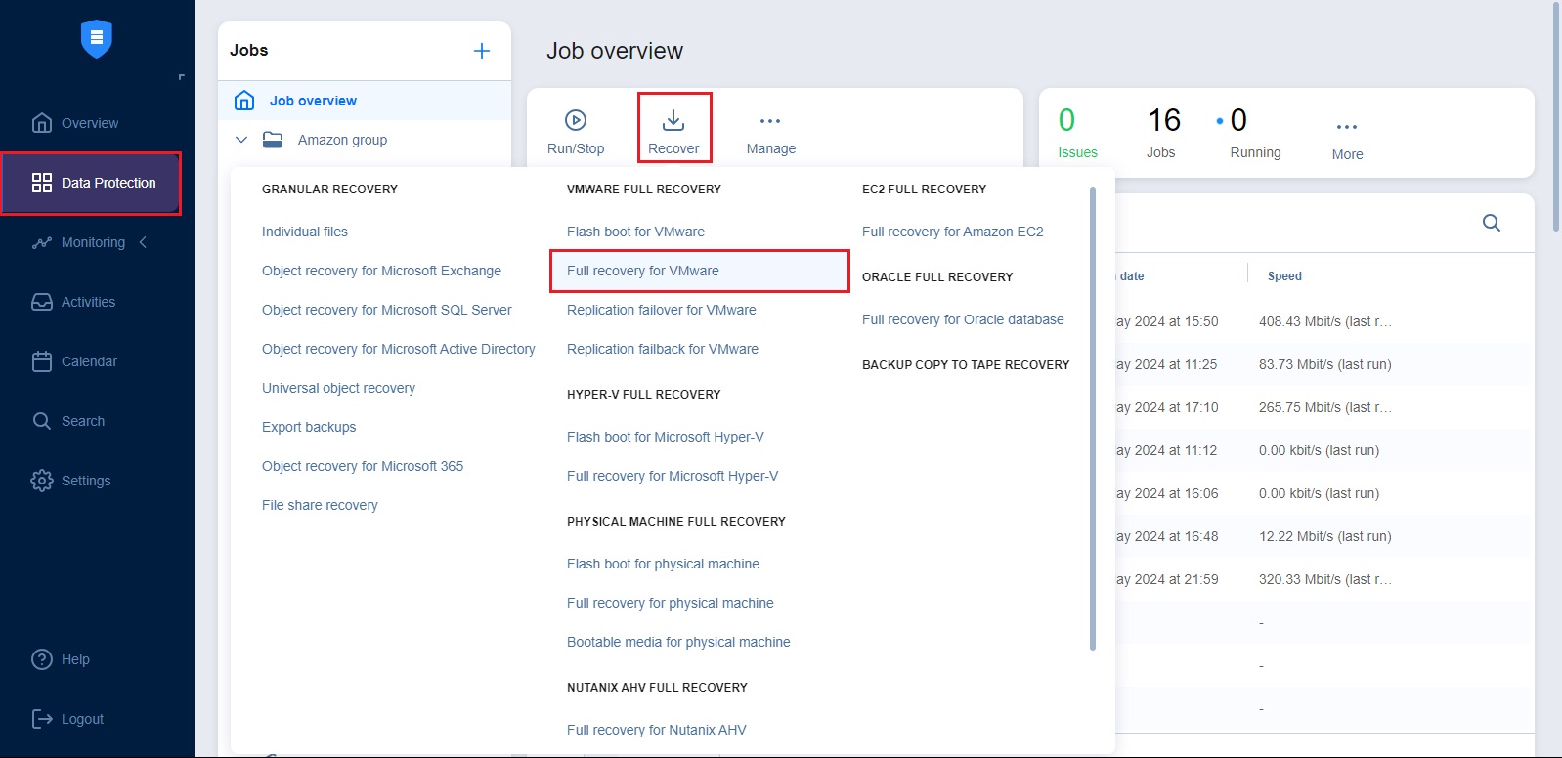The image size is (1562, 758).
Task: Collapse the Amazon group tree node
Action: click(x=241, y=140)
